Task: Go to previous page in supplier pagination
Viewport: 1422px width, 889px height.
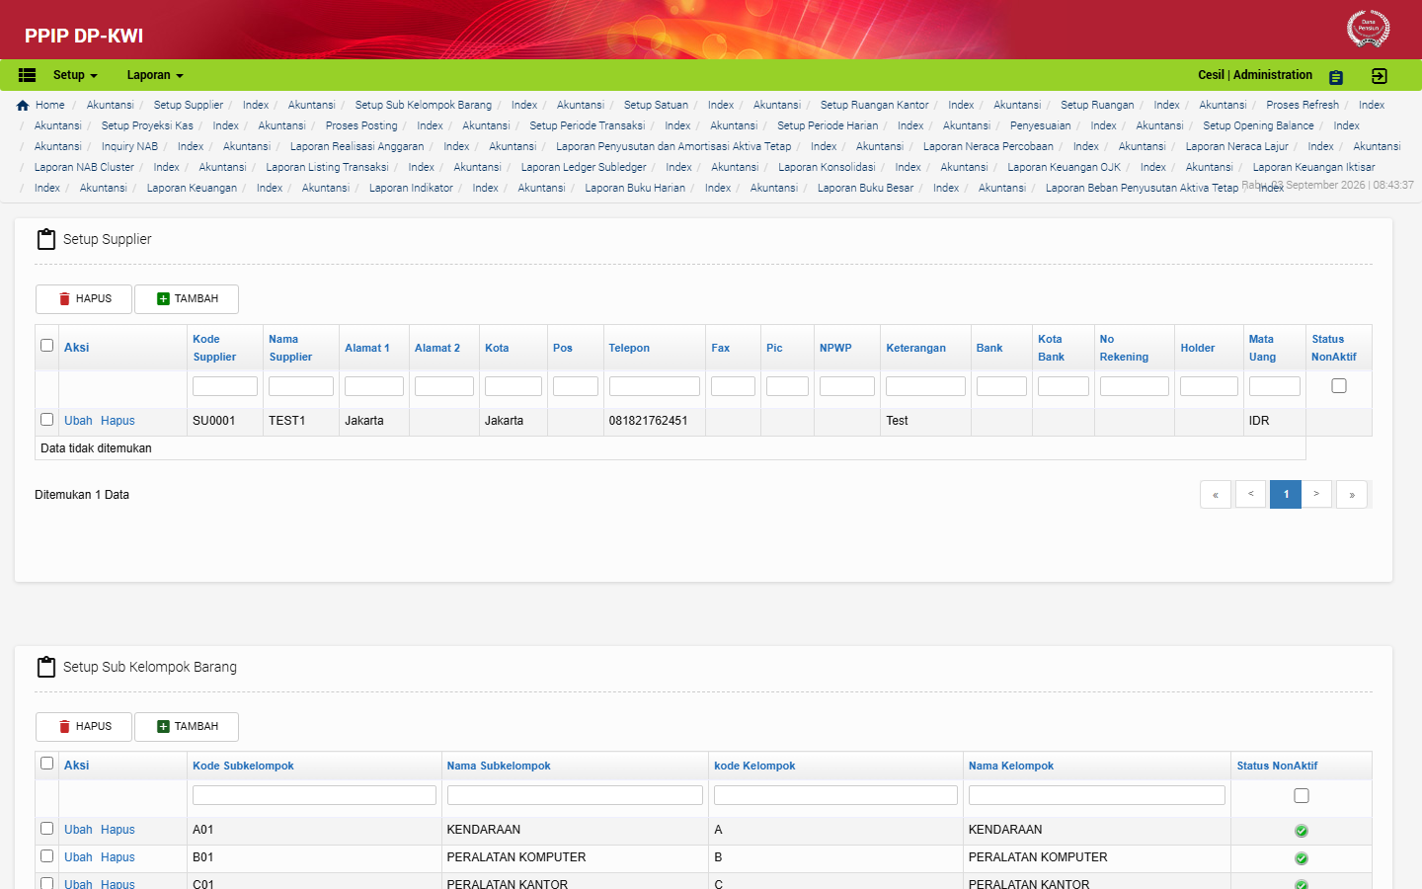Action: coord(1251,494)
